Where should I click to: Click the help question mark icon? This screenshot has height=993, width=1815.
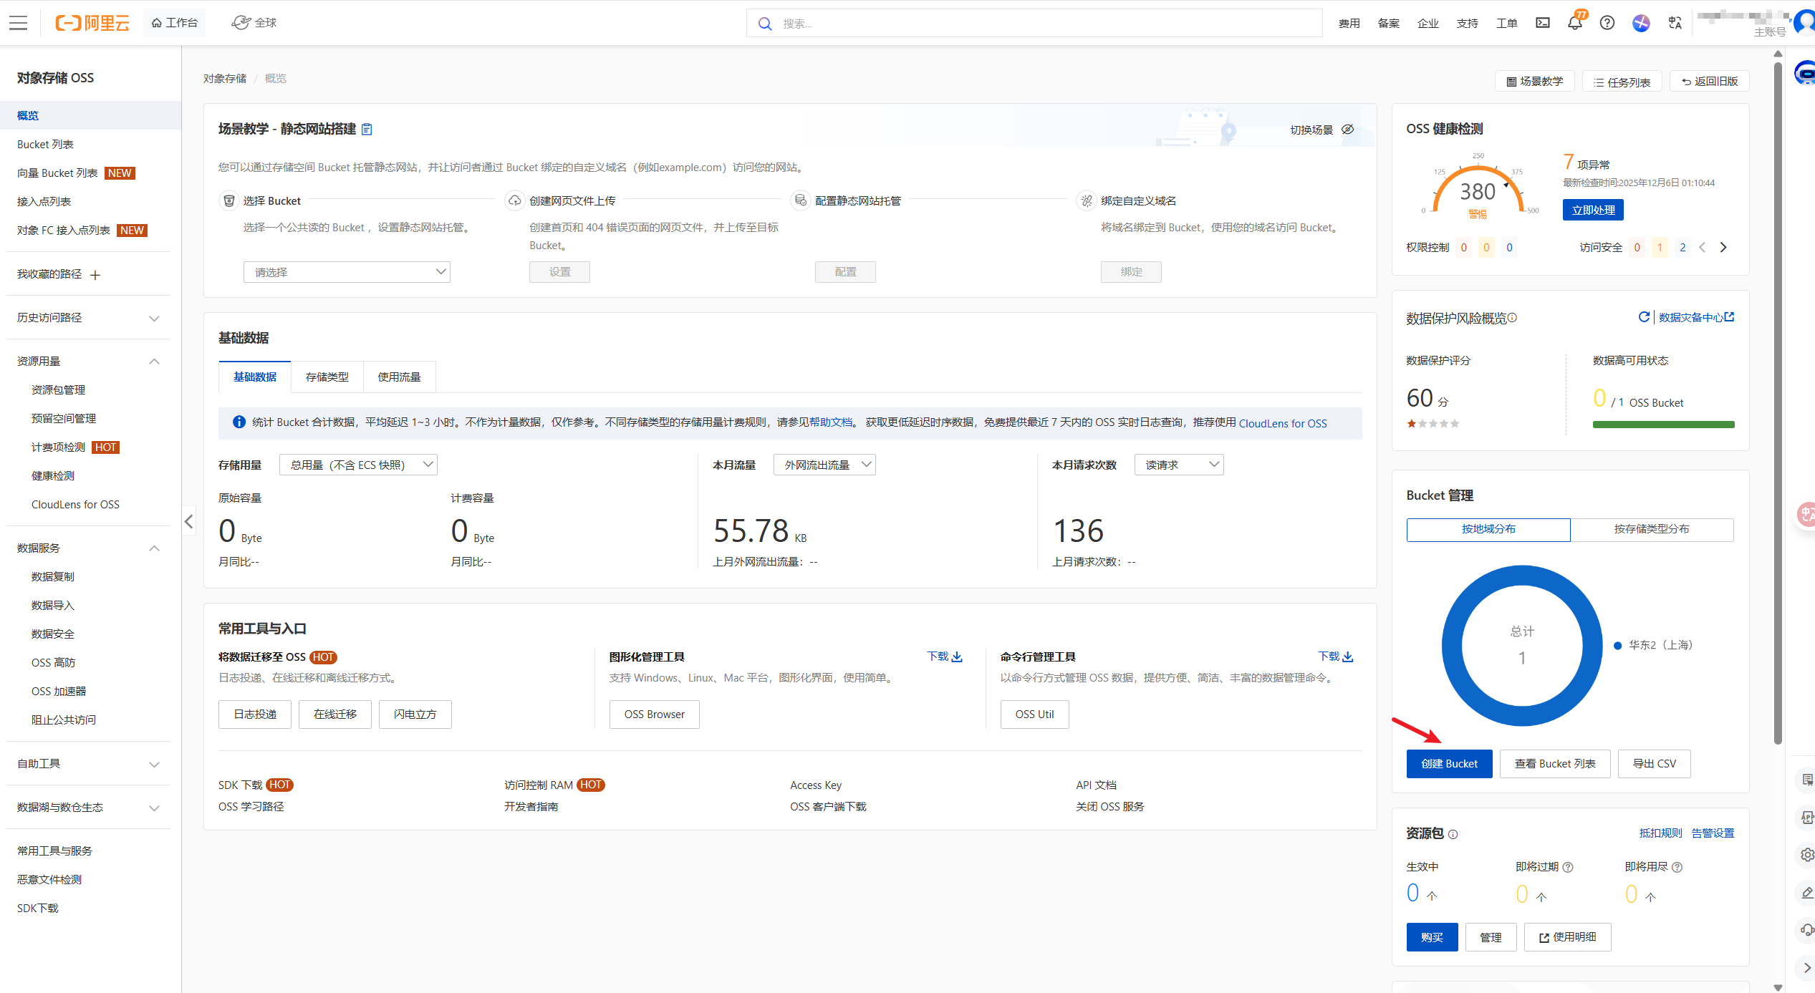tap(1607, 23)
